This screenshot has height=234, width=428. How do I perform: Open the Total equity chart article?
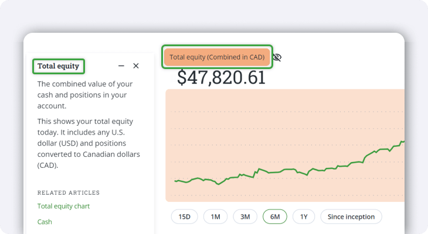click(x=63, y=206)
